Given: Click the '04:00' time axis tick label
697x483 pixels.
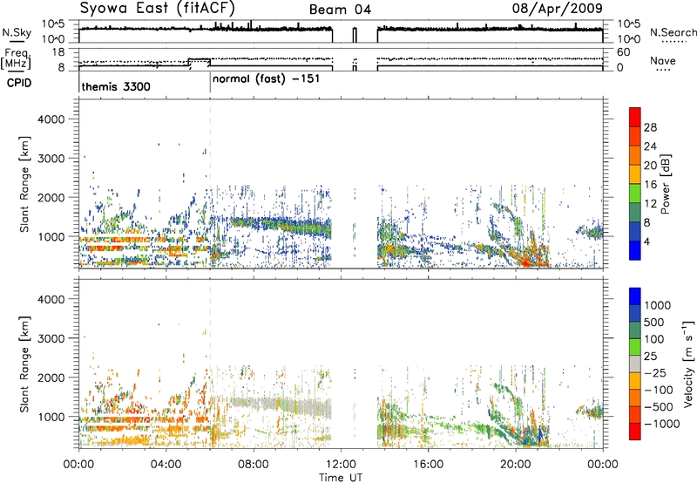Looking at the screenshot, I should (x=166, y=465).
